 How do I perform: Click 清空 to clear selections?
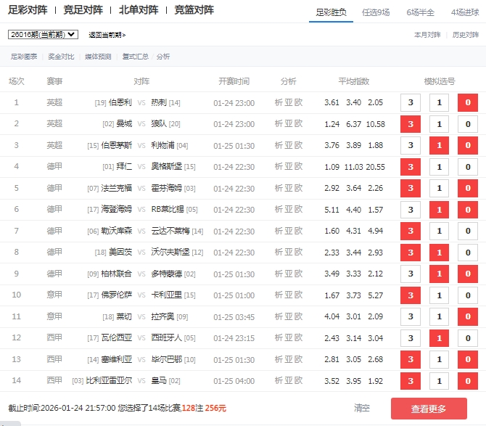pyautogui.click(x=361, y=409)
